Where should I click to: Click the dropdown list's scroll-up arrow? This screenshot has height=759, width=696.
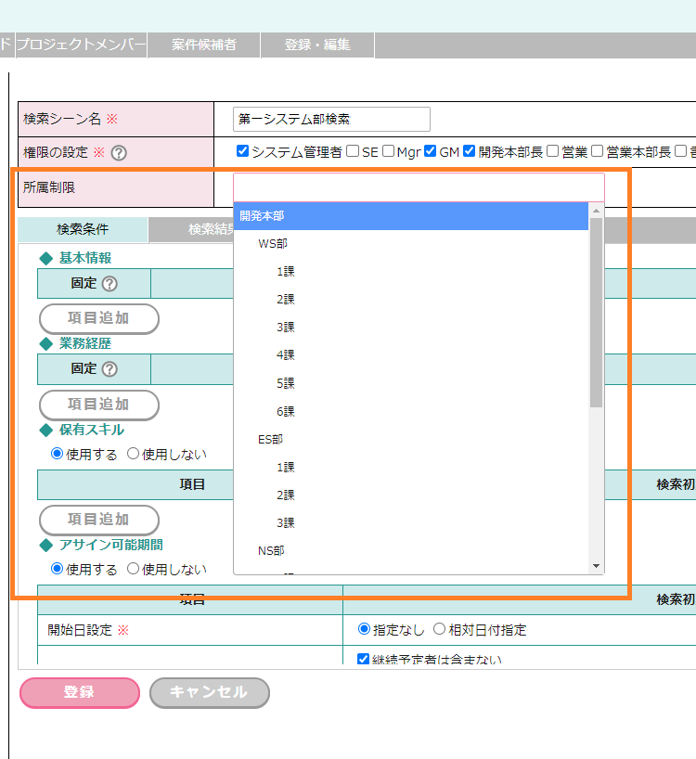click(x=597, y=211)
